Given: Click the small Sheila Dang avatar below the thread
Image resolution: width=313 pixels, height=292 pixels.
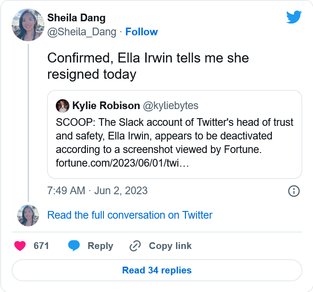Looking at the screenshot, I should click(x=28, y=215).
